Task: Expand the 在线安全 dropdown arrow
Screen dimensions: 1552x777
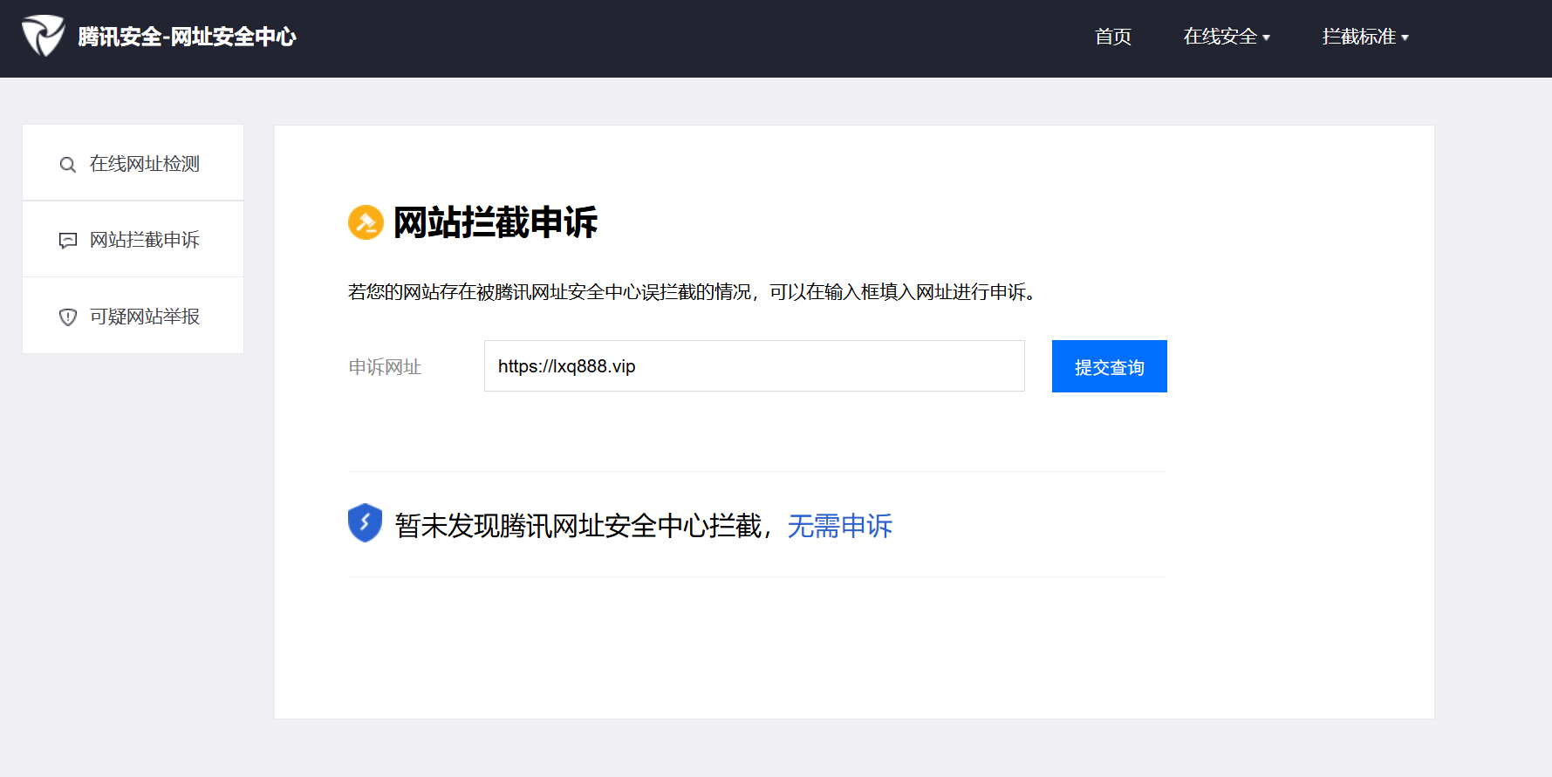Action: tap(1267, 37)
